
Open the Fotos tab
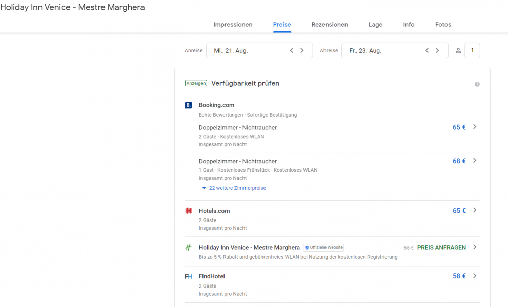[x=443, y=25]
